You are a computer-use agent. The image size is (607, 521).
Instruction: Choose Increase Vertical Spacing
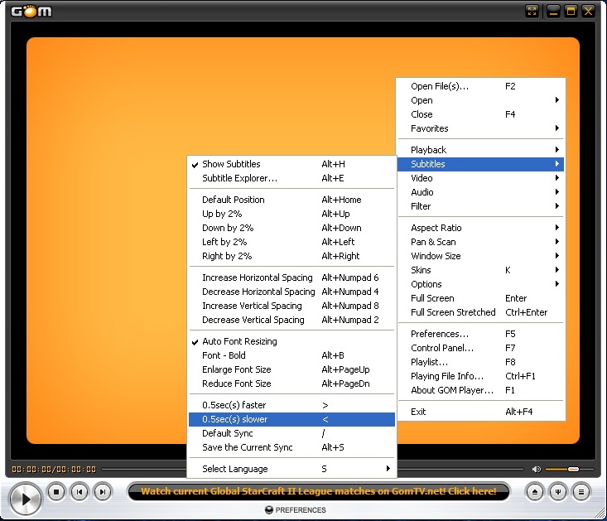click(x=291, y=306)
